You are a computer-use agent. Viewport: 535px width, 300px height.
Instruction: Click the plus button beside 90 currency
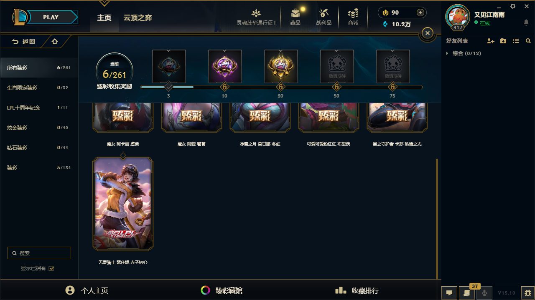click(420, 12)
